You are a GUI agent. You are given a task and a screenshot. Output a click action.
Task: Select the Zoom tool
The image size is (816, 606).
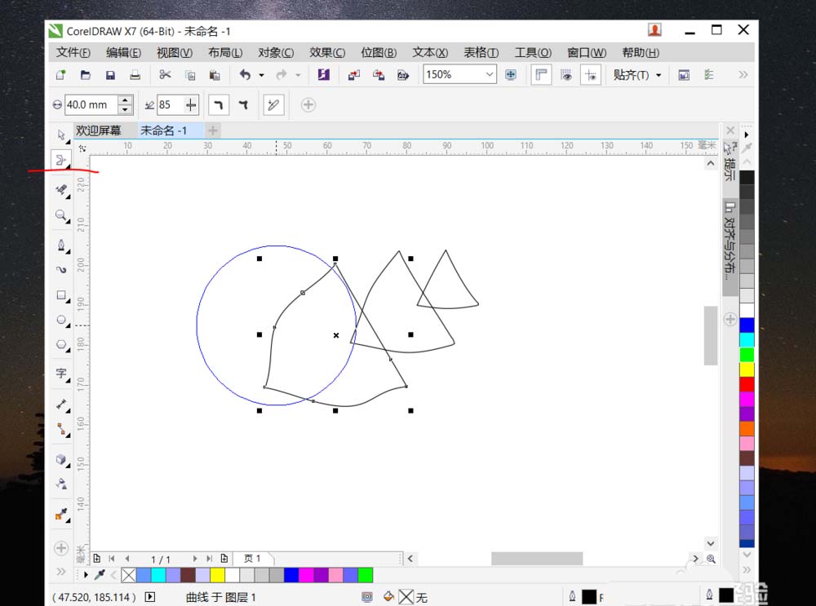point(61,217)
